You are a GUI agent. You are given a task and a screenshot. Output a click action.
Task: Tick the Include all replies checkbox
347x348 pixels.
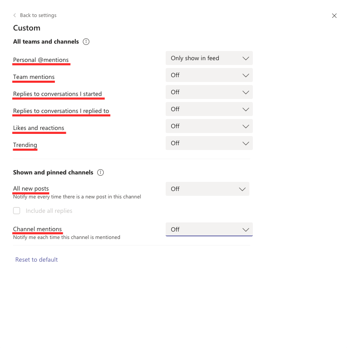17,211
